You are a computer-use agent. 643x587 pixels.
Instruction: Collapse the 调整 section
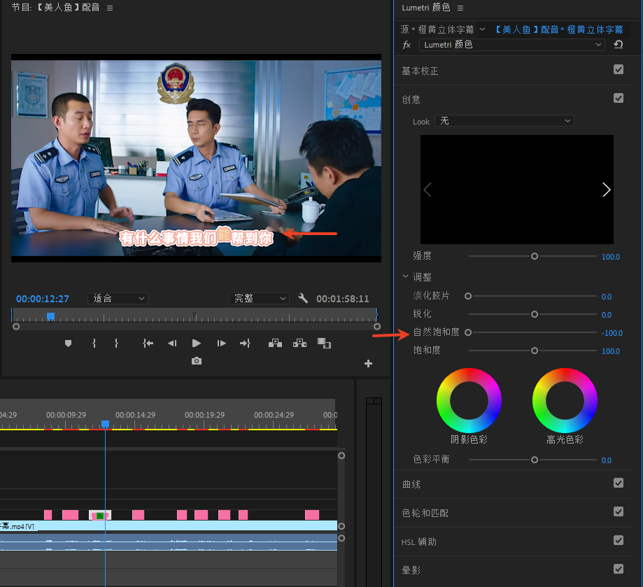406,277
